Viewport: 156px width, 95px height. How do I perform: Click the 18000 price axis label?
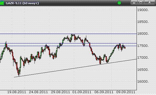pyautogui.click(x=143, y=34)
